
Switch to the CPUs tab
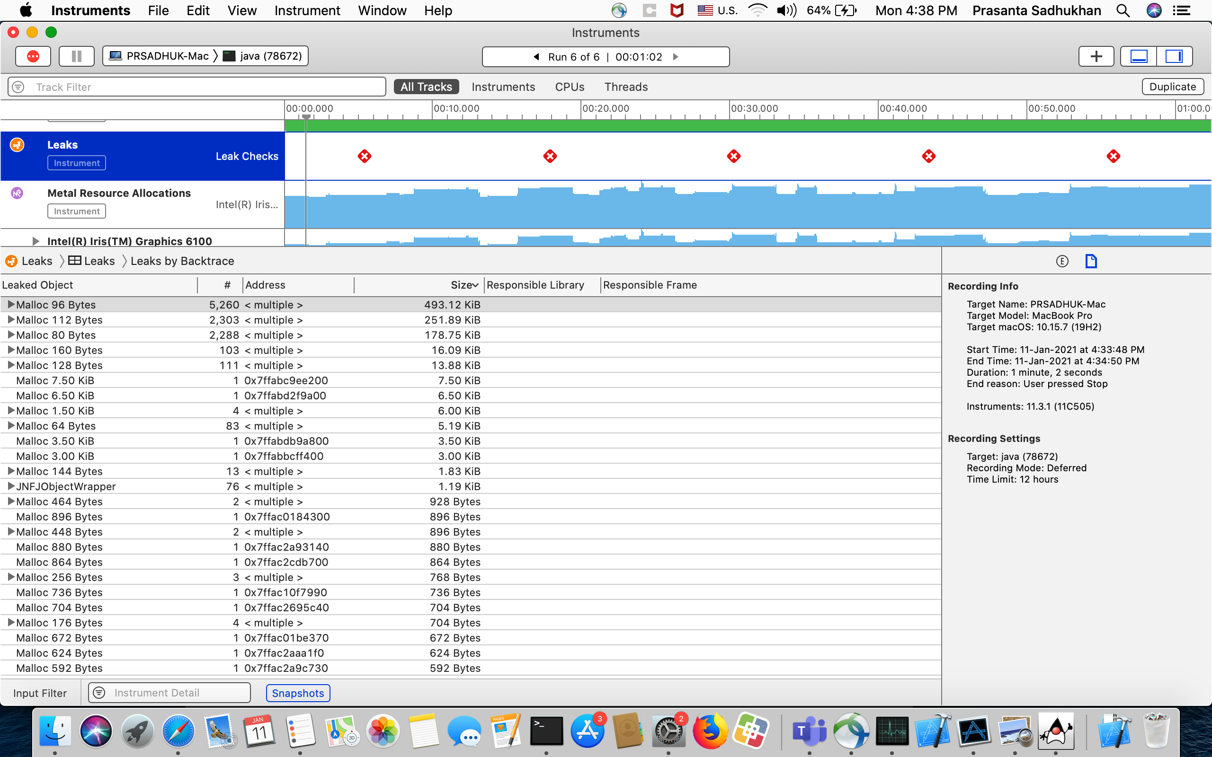[570, 87]
